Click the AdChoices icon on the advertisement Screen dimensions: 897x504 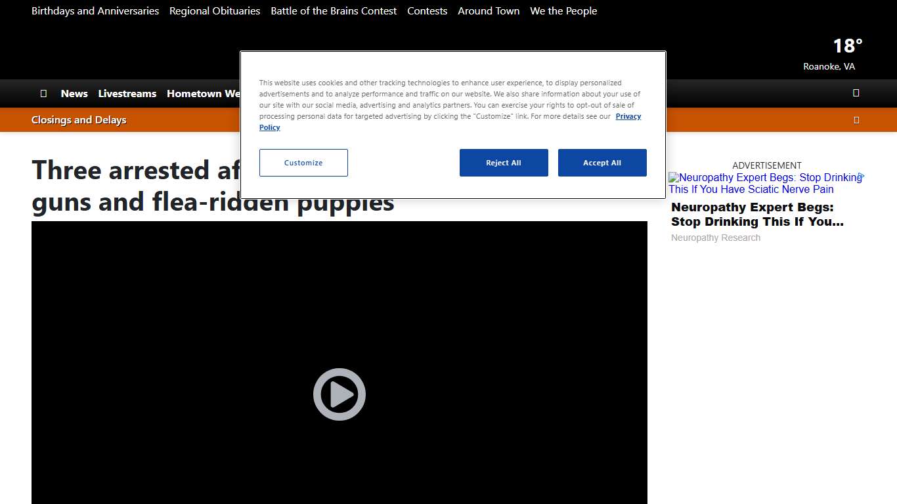(x=861, y=177)
